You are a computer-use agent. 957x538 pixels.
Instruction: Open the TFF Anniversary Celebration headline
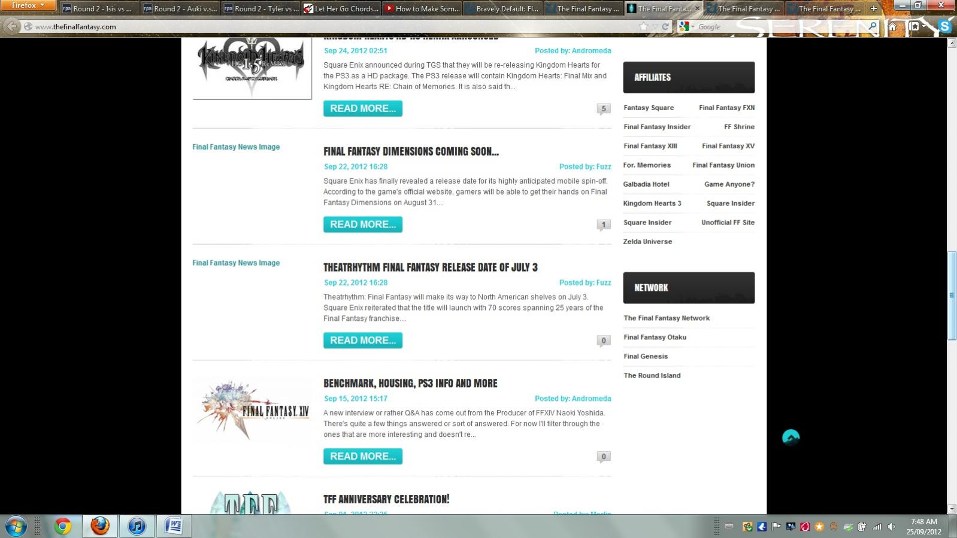(x=386, y=499)
